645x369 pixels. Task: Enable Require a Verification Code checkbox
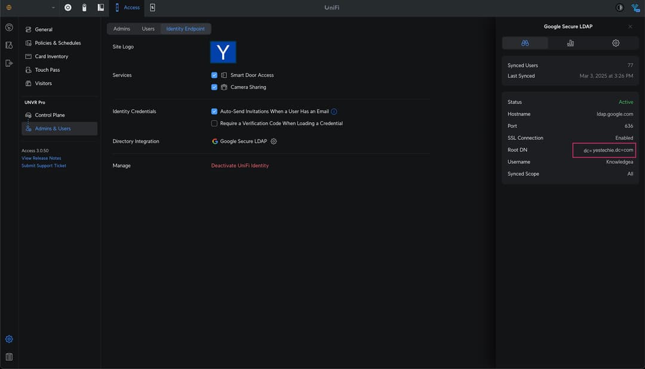coord(214,123)
